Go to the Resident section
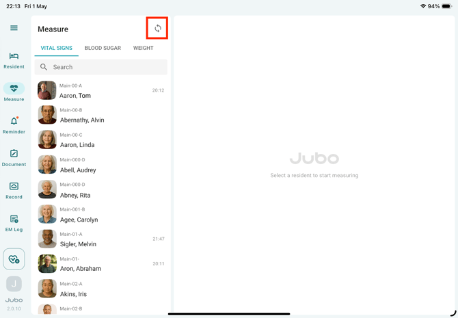The image size is (458, 318). pyautogui.click(x=14, y=61)
